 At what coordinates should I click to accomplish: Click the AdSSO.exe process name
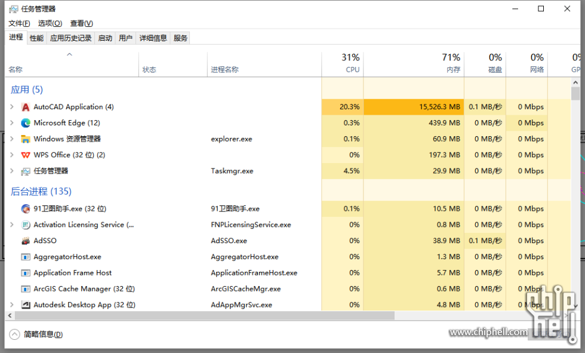tap(229, 241)
